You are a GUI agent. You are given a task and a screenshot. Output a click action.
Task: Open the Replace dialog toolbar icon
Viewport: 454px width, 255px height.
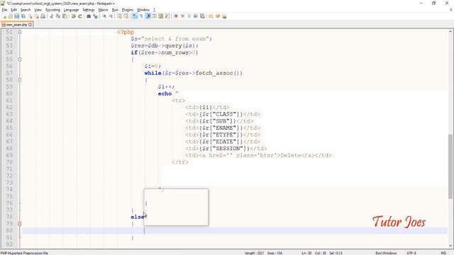95,16
